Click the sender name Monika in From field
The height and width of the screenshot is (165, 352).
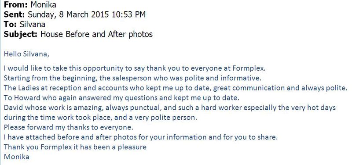pos(44,5)
